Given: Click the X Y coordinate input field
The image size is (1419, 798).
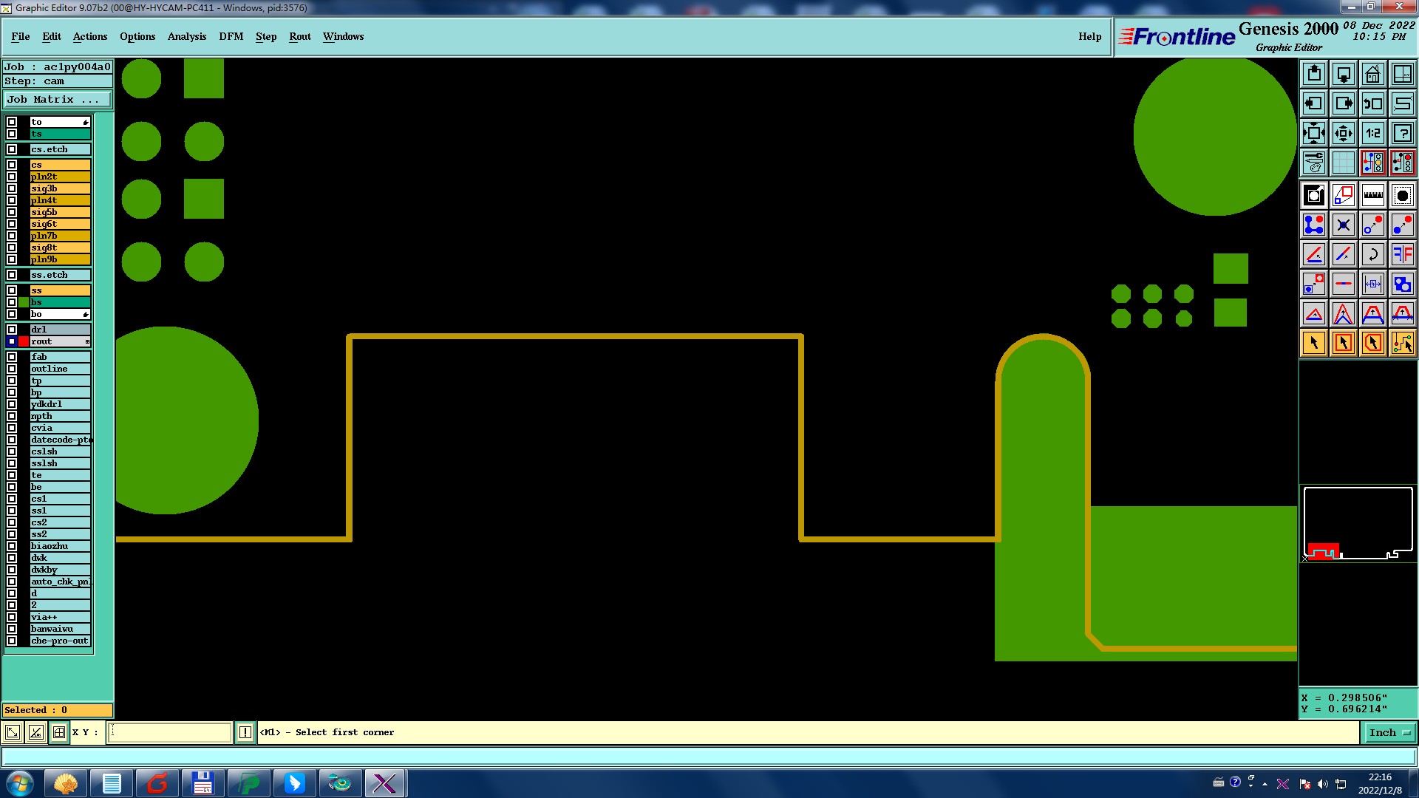Looking at the screenshot, I should 170,732.
